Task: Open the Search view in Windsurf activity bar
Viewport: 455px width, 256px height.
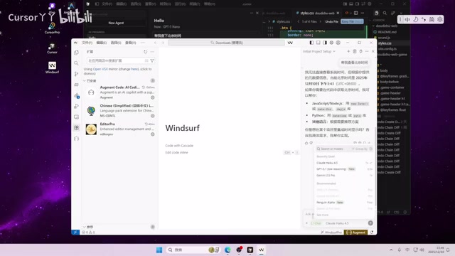Action: (x=76, y=63)
